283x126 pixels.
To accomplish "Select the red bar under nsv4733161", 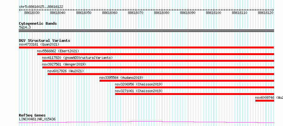I will click(x=146, y=47).
